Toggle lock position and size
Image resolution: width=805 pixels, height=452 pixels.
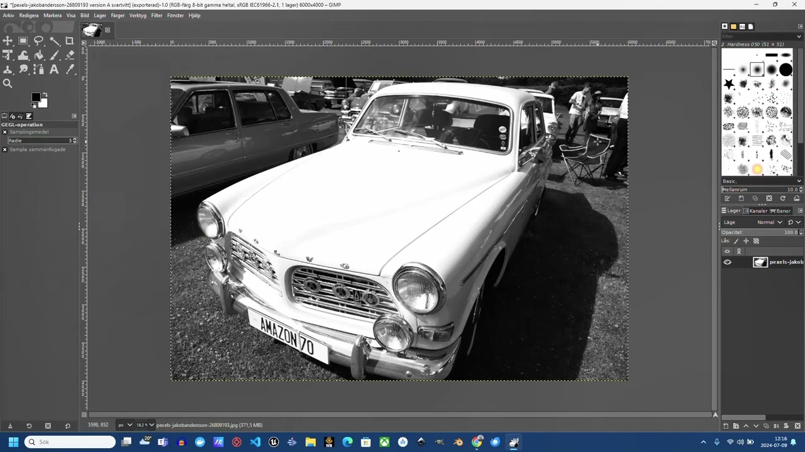tap(747, 241)
